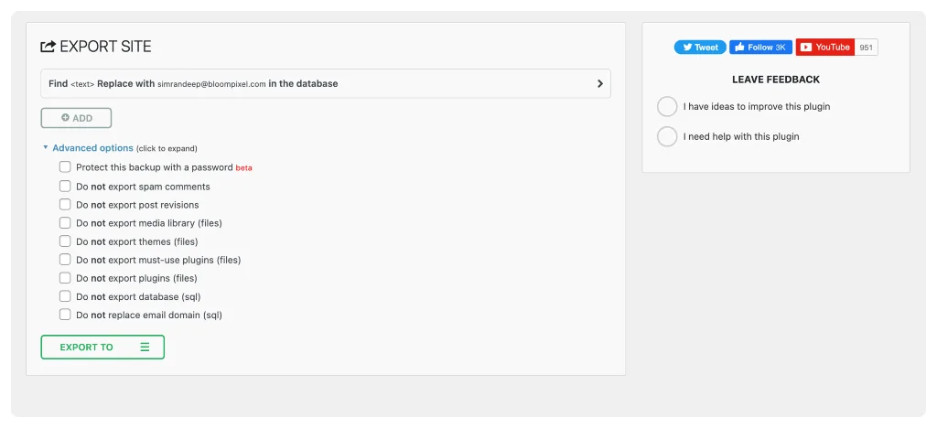Select I have ideas to improve this plugin
The width and height of the screenshot is (937, 428).
point(668,107)
